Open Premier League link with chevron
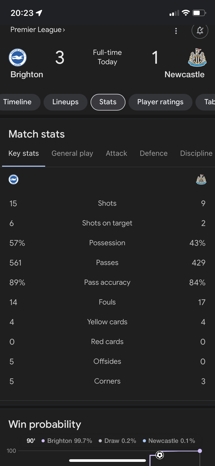 (x=38, y=30)
